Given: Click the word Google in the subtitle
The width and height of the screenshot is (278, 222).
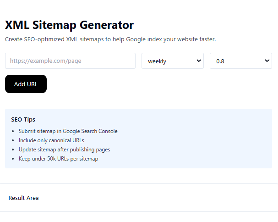Looking at the screenshot, I should click(x=129, y=39).
